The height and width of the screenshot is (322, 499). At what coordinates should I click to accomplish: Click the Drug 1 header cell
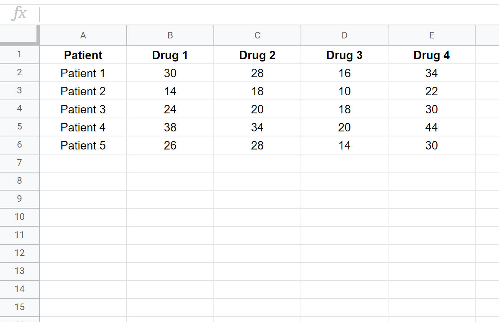(x=170, y=55)
